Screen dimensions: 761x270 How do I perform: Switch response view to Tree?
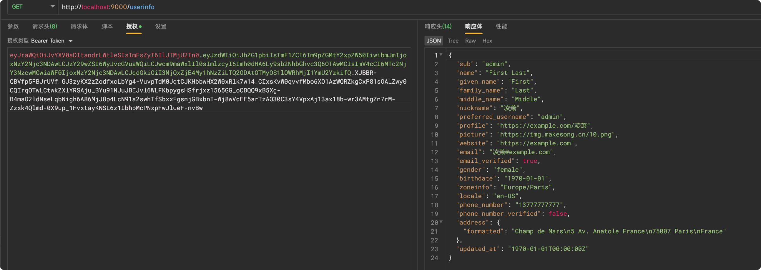(453, 41)
